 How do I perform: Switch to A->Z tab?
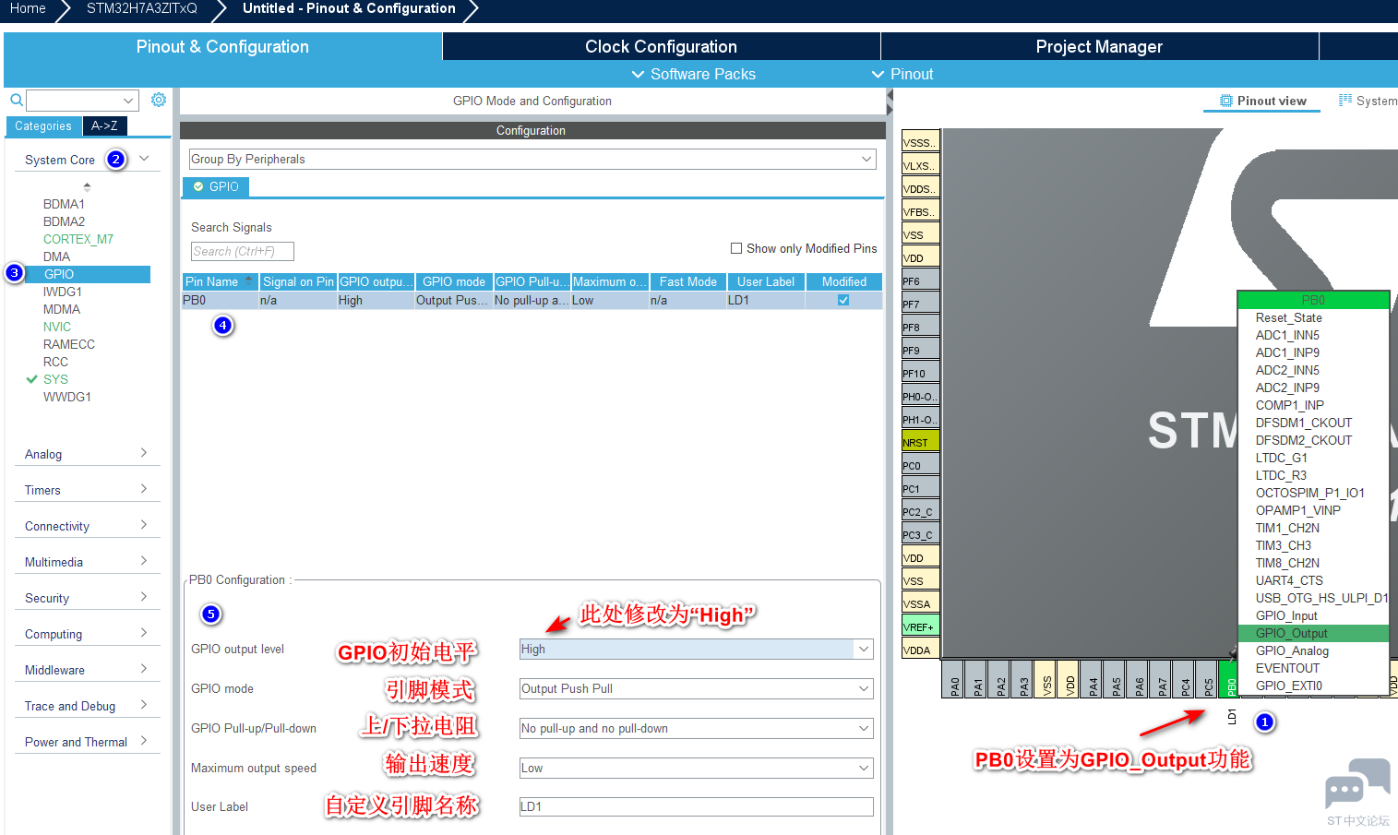104,125
